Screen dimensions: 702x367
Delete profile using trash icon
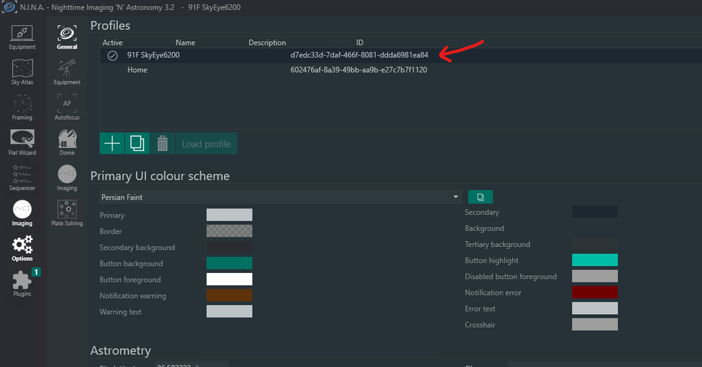[x=162, y=143]
